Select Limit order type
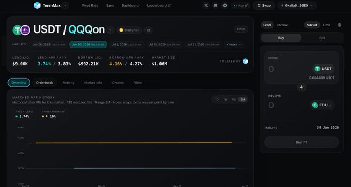Image resolution: width=351 pixels, height=187 pixels. point(326,25)
